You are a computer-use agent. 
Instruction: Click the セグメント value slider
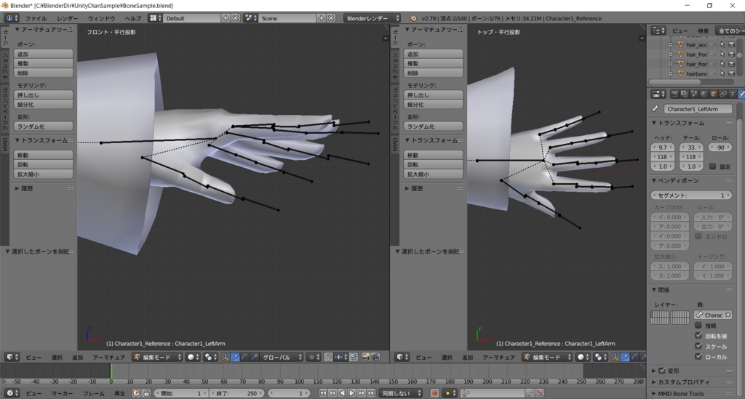(x=691, y=195)
